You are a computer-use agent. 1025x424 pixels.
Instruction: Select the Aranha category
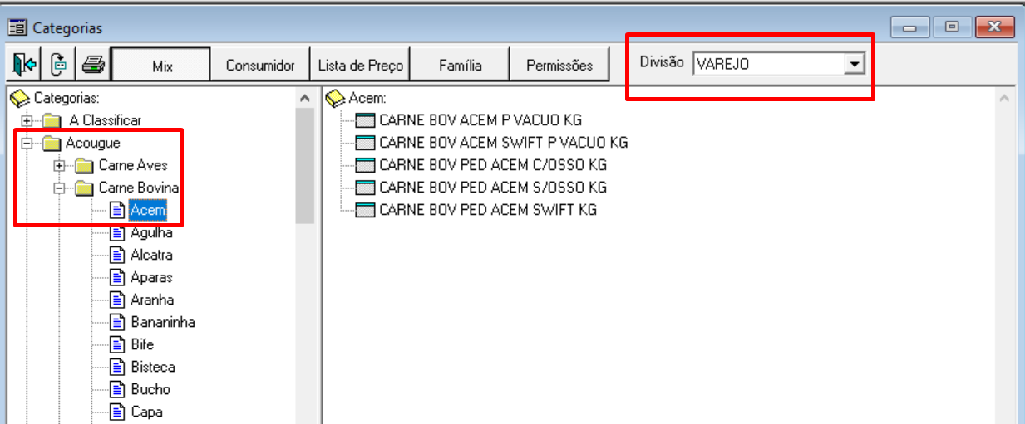(x=152, y=300)
